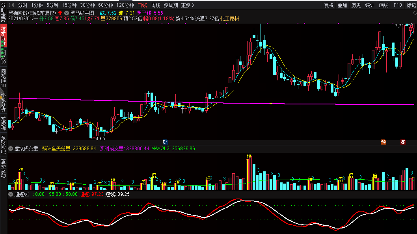The height and width of the screenshot is (234, 417).
Task: Click the 坤: 7.31 indicator value
Action: point(127,13)
